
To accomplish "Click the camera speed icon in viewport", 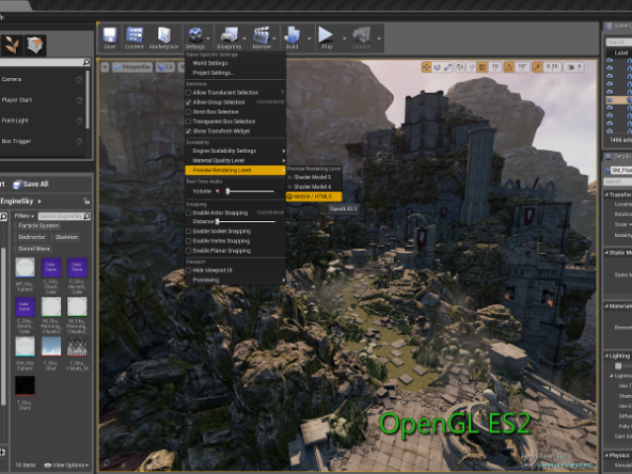I will (x=571, y=67).
